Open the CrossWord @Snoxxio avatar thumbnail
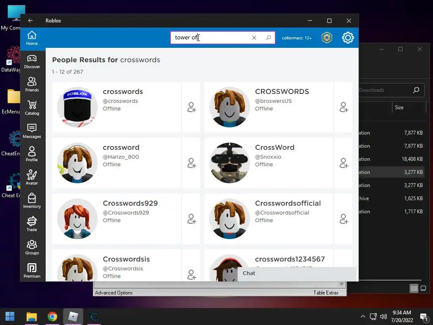Image resolution: width=433 pixels, height=325 pixels. pos(230,163)
